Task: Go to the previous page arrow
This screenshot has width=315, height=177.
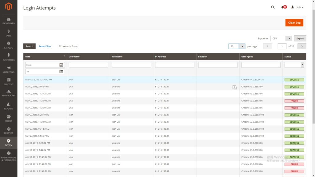Action: (x=268, y=46)
